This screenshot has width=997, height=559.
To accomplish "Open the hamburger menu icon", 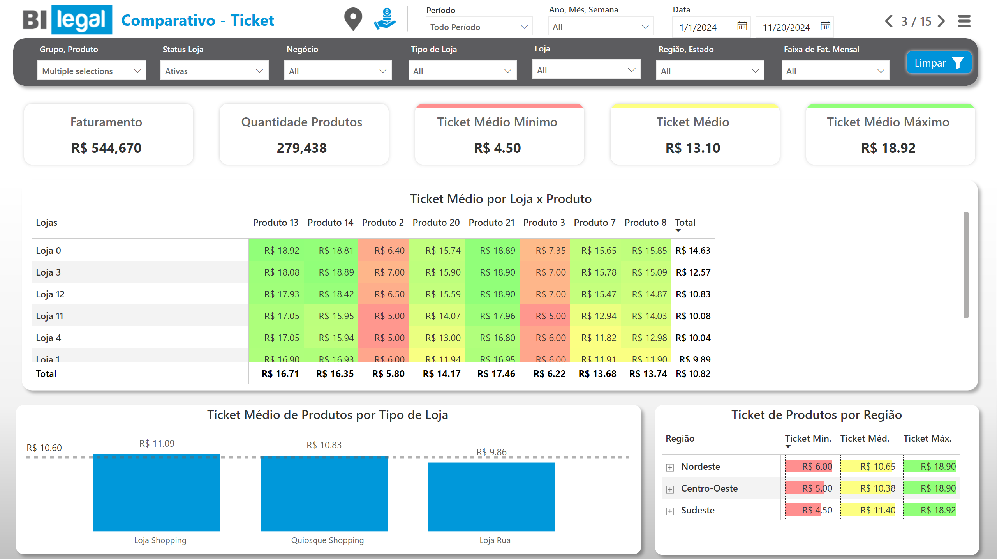I will point(964,21).
